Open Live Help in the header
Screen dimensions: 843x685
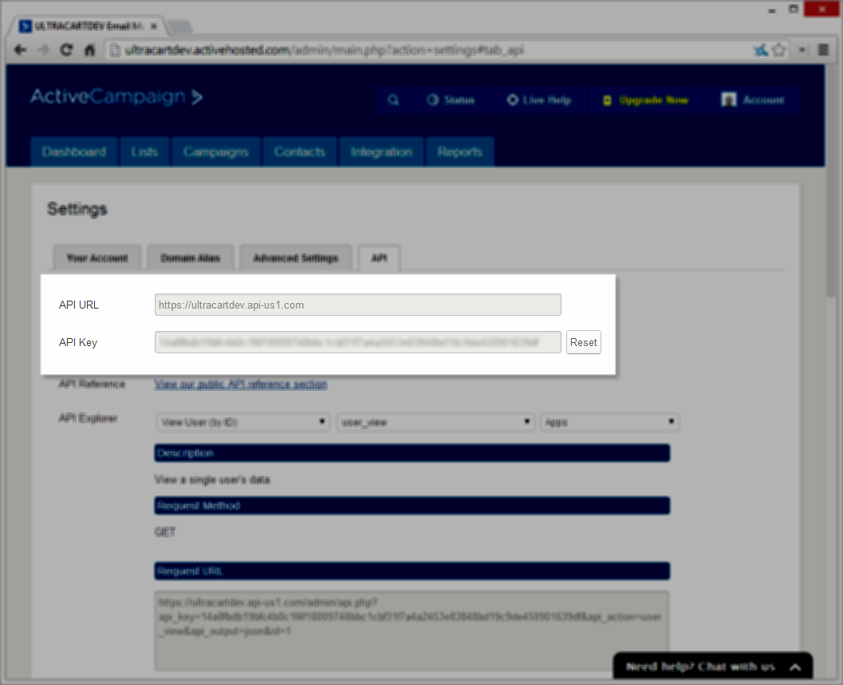(538, 100)
